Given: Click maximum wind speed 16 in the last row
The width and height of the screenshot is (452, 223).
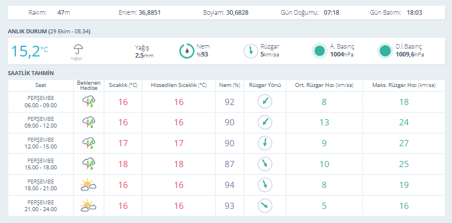Looking at the screenshot, I should (404, 205).
